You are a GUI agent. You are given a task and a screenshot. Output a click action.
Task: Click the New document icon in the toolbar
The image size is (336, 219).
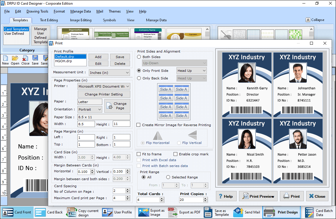(5, 60)
